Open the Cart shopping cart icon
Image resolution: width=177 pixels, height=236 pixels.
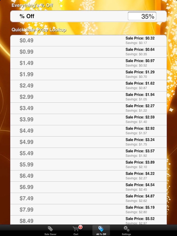tap(75, 228)
